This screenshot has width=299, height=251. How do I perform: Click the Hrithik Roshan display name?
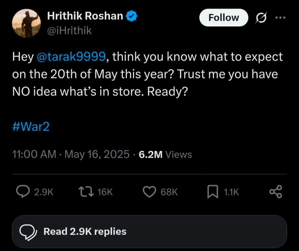click(x=85, y=16)
